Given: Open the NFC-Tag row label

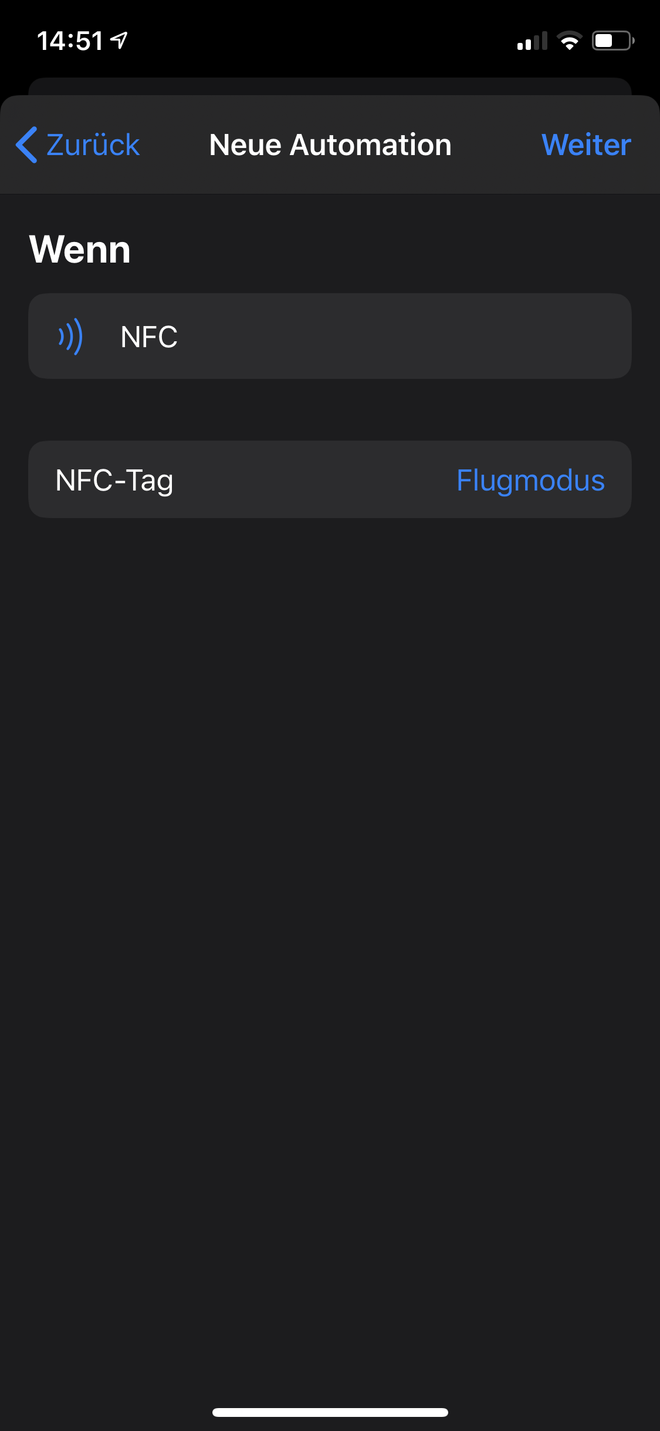Looking at the screenshot, I should click(114, 480).
